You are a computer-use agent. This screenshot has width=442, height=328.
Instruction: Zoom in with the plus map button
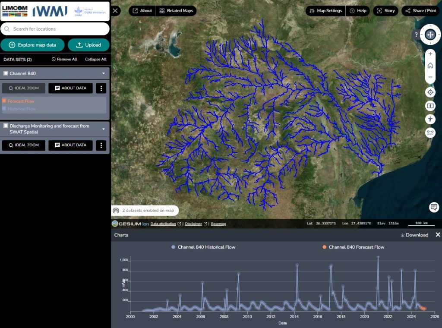[430, 54]
